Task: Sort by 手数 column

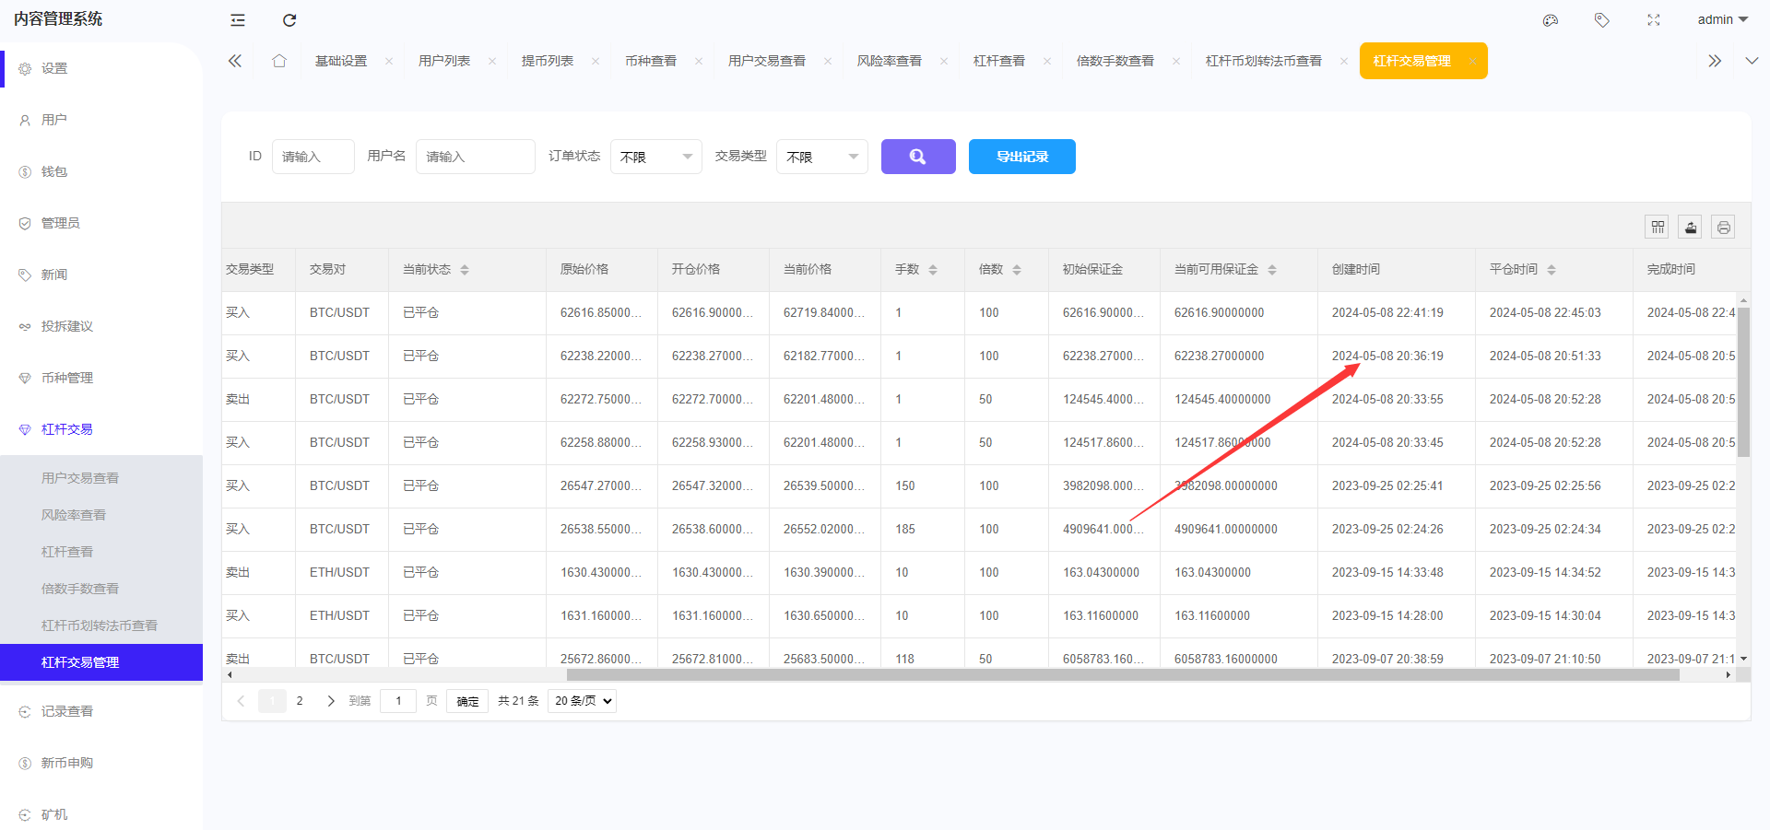Action: coord(933,270)
